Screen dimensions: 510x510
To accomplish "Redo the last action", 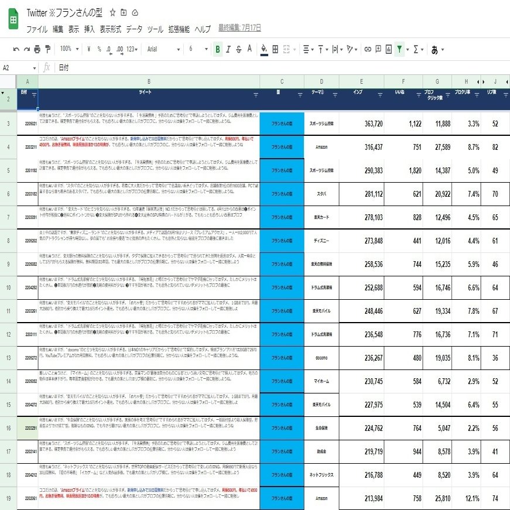I will tap(27, 49).
